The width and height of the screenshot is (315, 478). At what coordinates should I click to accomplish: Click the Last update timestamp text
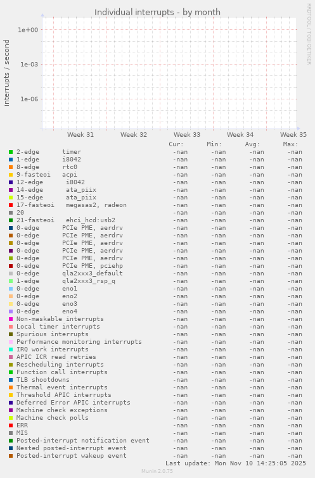[x=236, y=463]
